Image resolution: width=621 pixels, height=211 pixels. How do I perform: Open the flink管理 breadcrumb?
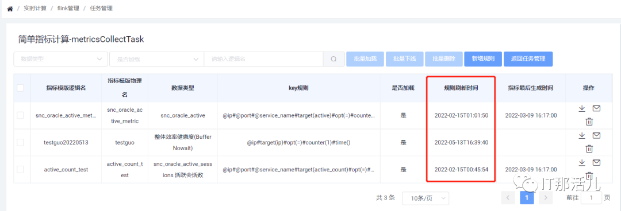(67, 8)
